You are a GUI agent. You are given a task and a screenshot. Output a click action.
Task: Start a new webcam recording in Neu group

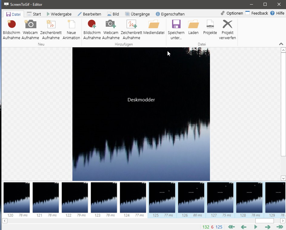click(x=30, y=30)
